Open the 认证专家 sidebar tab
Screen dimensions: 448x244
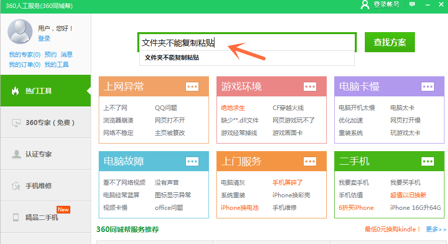[x=46, y=154]
